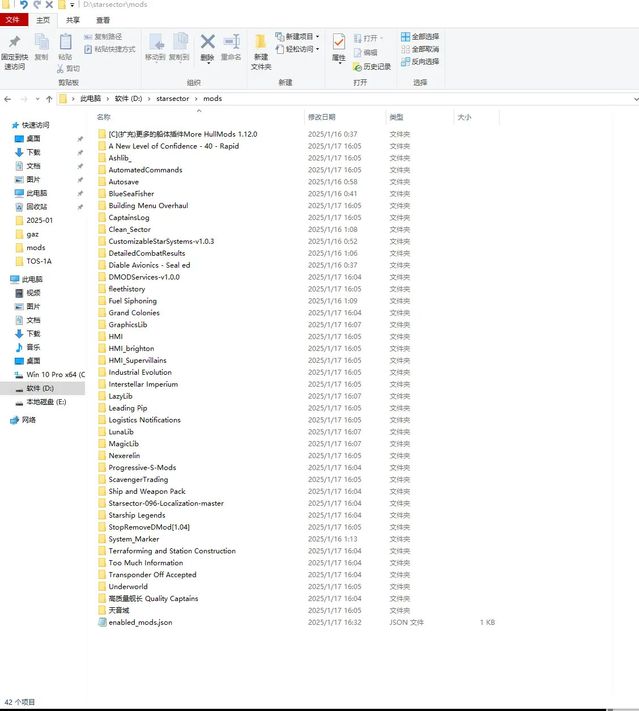Expand the New Item (新建项目) dropdown

pos(317,36)
